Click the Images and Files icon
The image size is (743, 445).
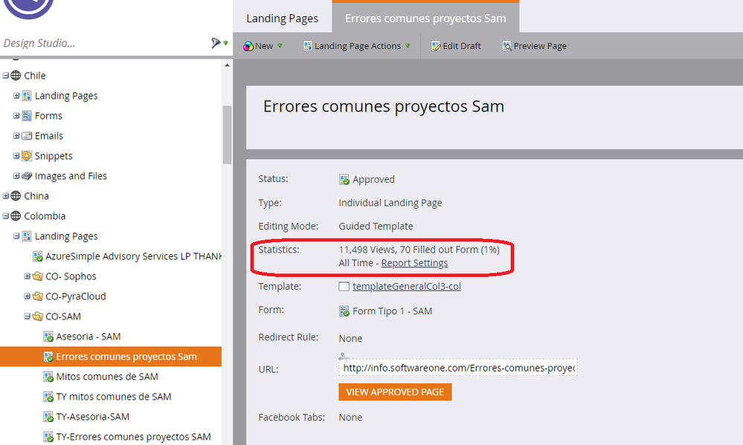point(27,176)
